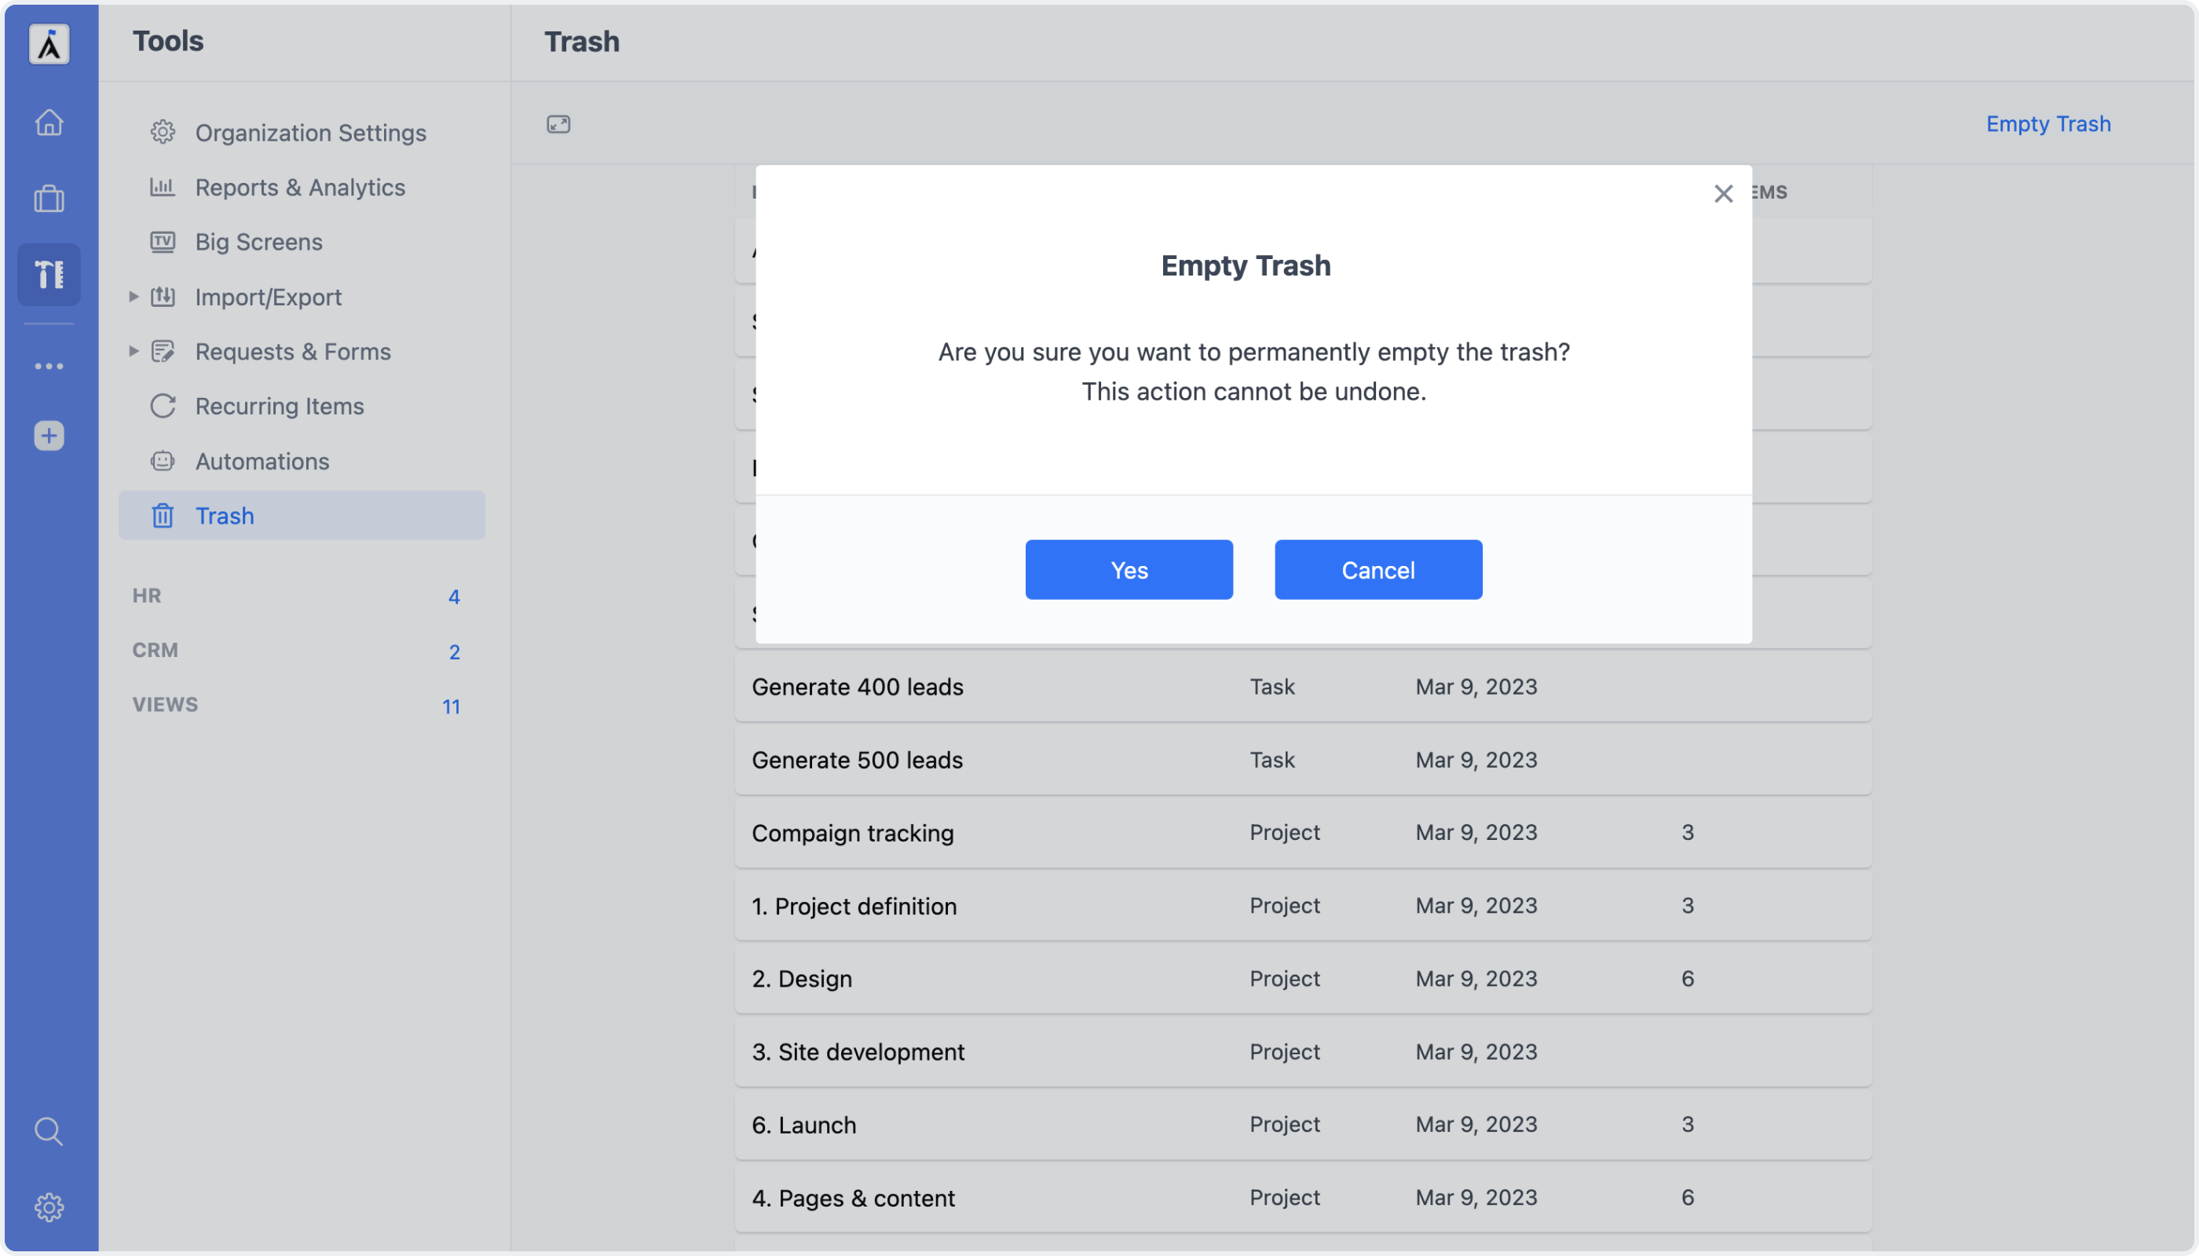
Task: Toggle VIEWS category in sidebar
Action: (166, 703)
